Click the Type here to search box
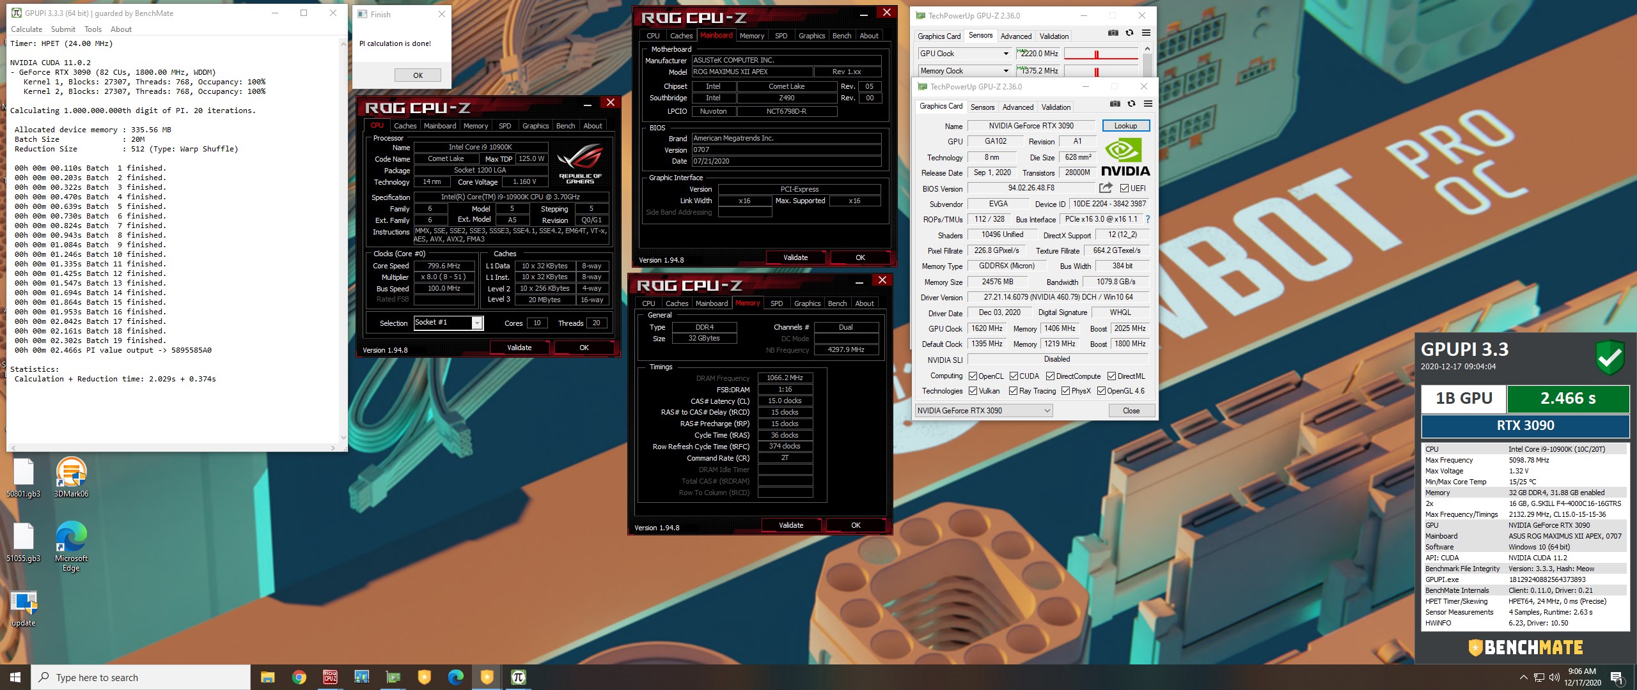Viewport: 1637px width, 690px height. (x=141, y=677)
